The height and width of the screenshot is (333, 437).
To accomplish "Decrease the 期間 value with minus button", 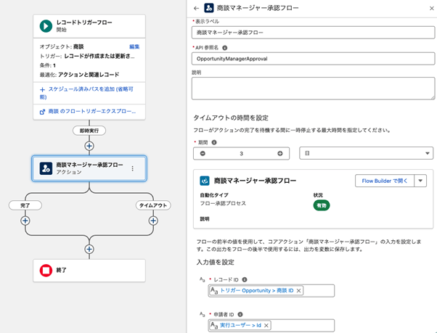I will [x=203, y=153].
